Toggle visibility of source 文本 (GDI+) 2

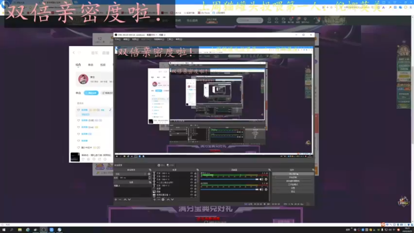191,186
